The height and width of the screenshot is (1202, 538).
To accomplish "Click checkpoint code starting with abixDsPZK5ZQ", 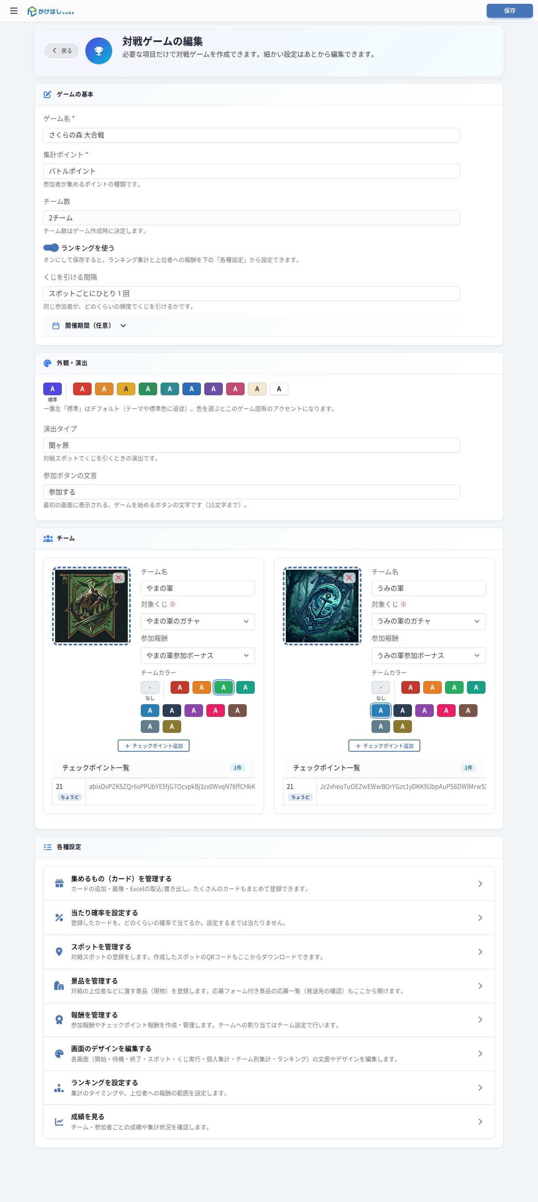I will [172, 787].
